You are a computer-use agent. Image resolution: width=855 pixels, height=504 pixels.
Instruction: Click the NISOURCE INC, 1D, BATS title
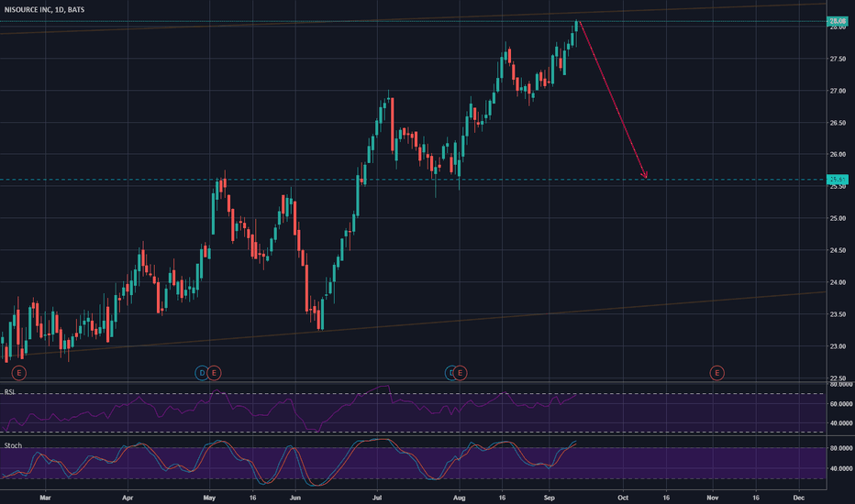click(x=44, y=10)
